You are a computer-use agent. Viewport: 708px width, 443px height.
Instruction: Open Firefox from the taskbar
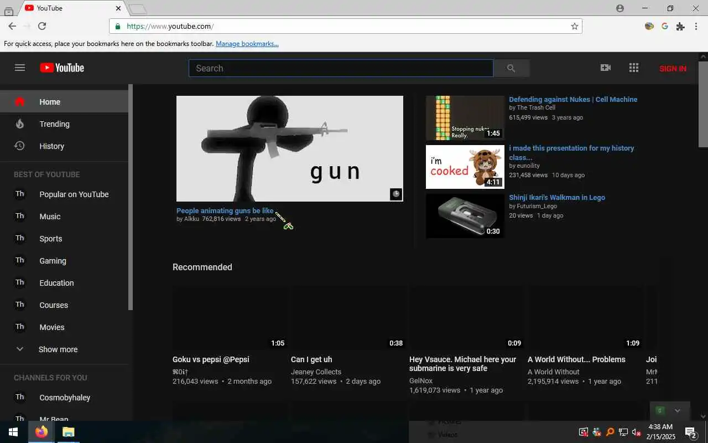click(x=41, y=432)
